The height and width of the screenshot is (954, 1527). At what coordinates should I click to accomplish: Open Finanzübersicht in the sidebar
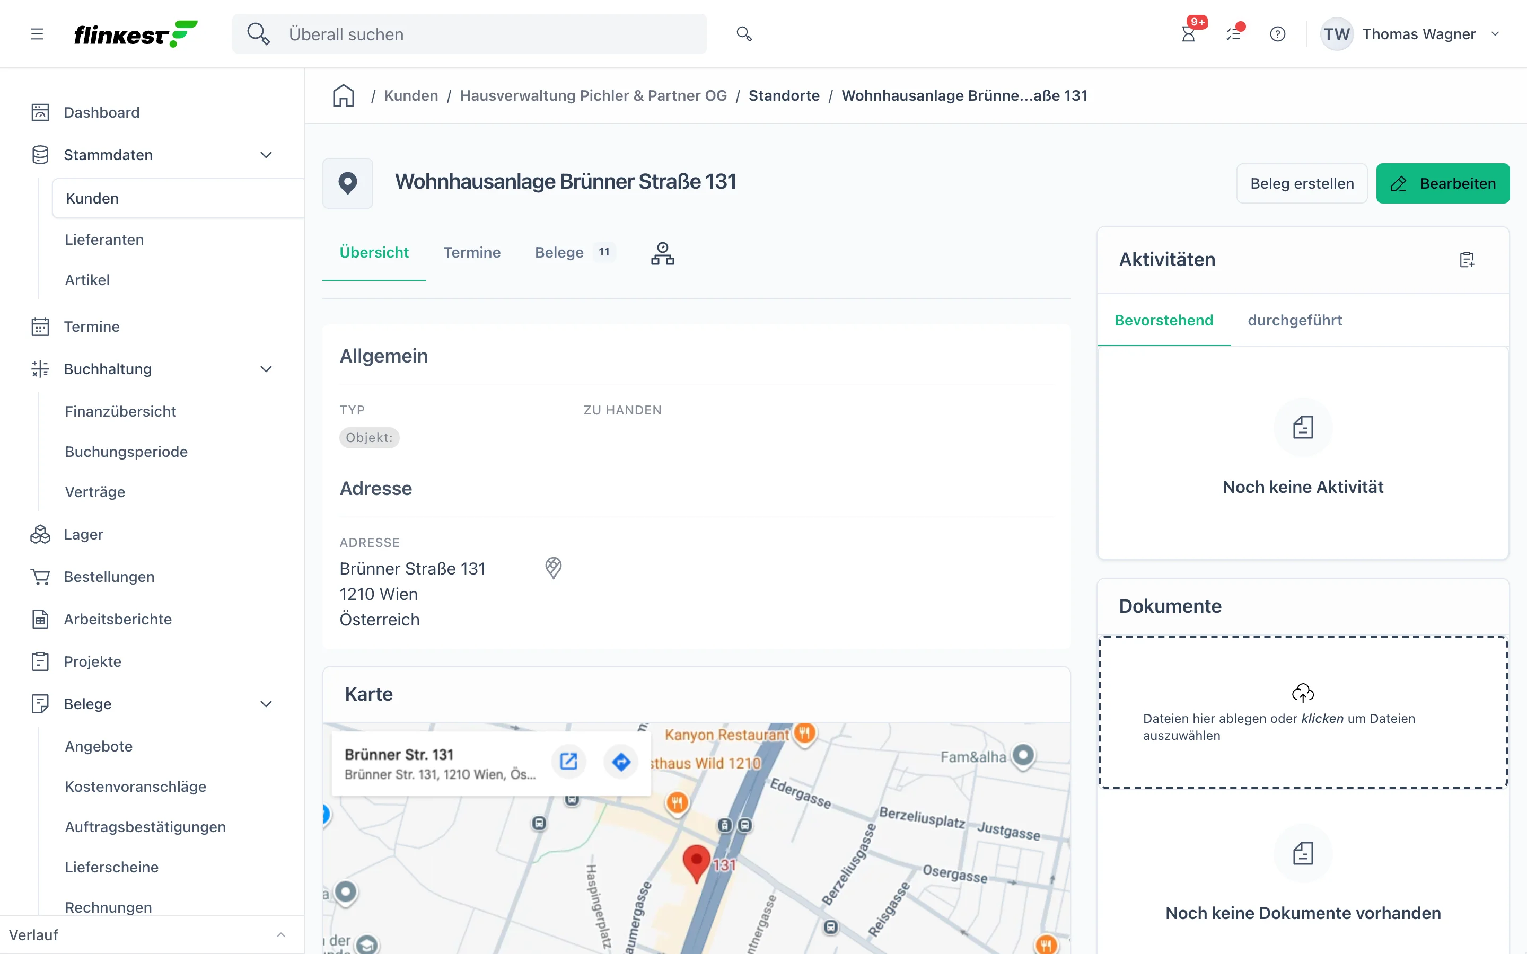pos(120,411)
